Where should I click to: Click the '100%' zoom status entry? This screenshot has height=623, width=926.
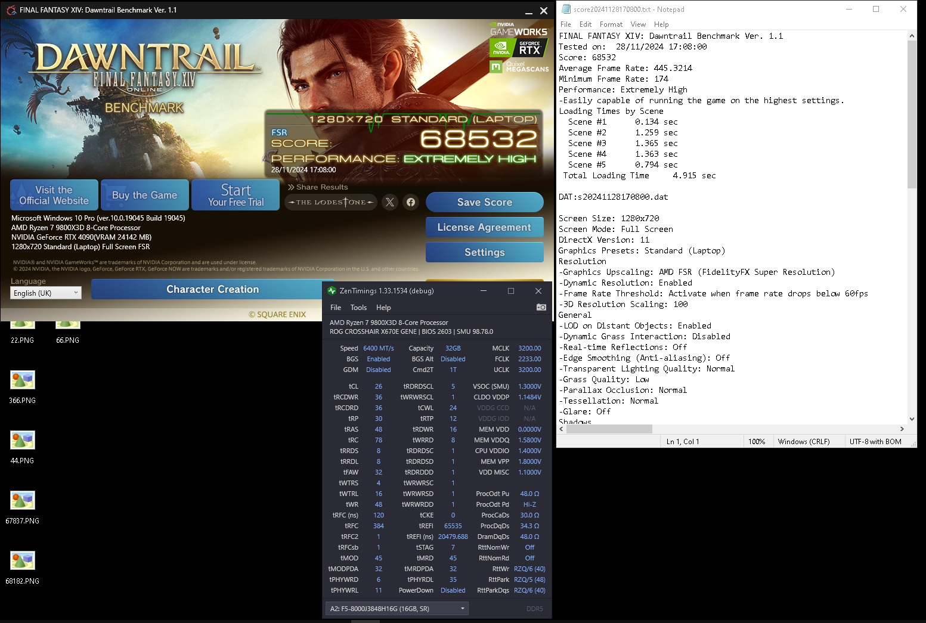(757, 442)
